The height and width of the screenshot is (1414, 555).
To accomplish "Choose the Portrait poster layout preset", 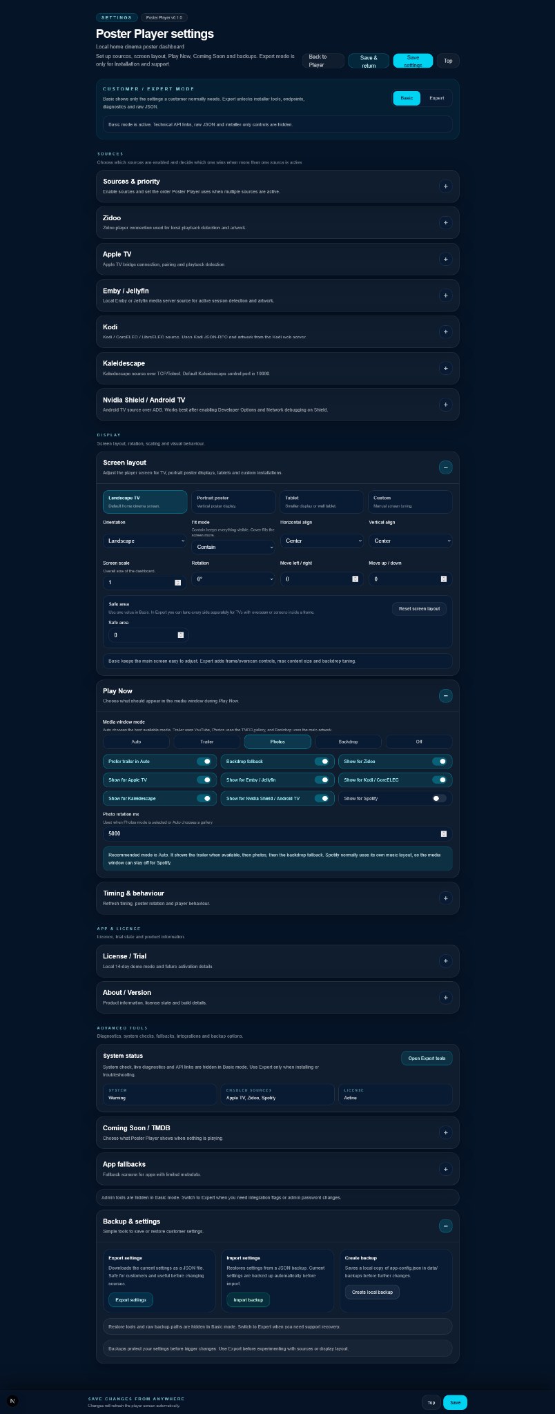I will [x=233, y=502].
